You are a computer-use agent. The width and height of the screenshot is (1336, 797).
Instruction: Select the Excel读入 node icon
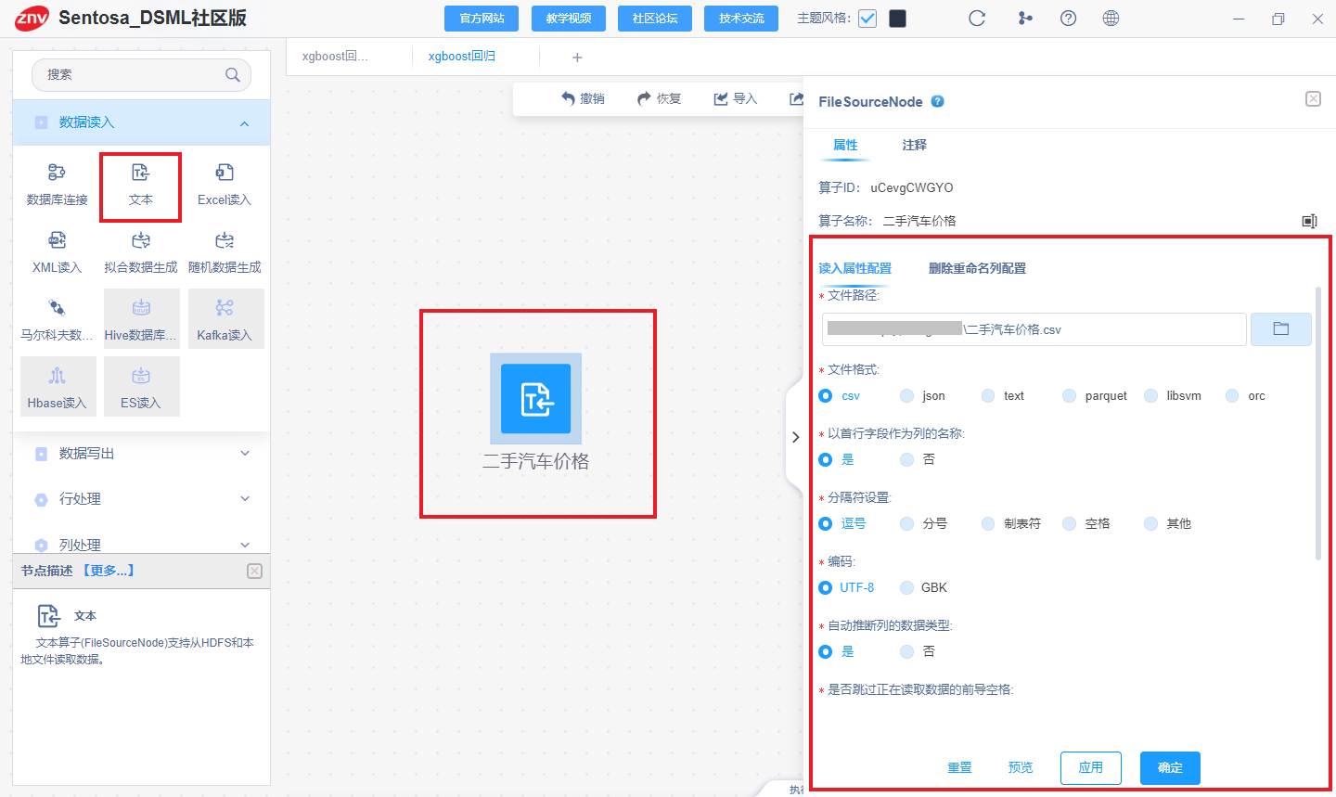pos(225,173)
